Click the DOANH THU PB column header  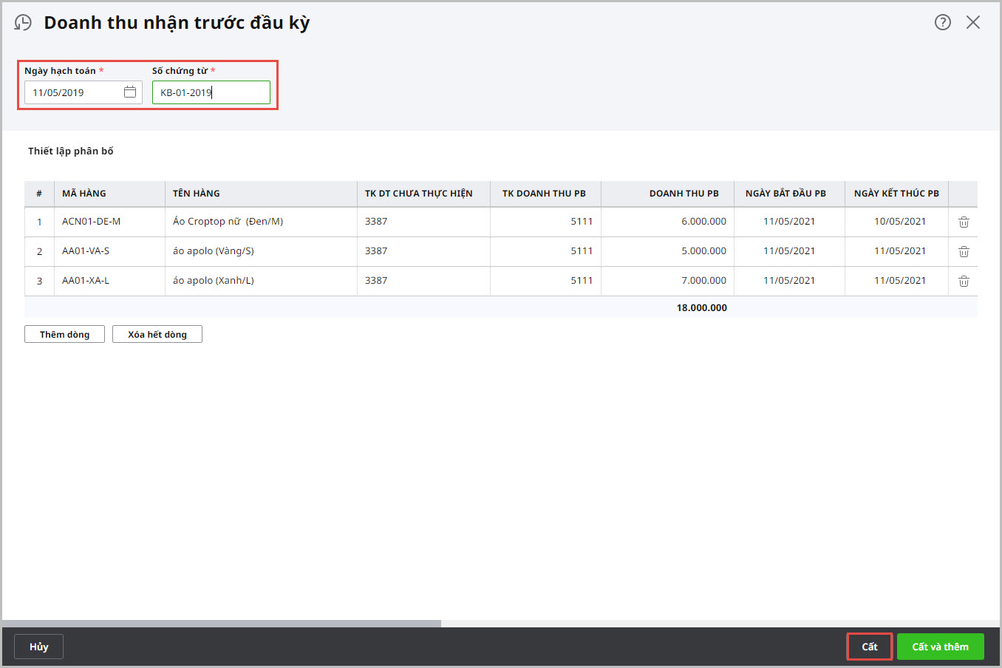[684, 194]
